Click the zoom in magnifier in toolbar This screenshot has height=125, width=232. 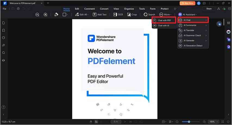[45, 14]
